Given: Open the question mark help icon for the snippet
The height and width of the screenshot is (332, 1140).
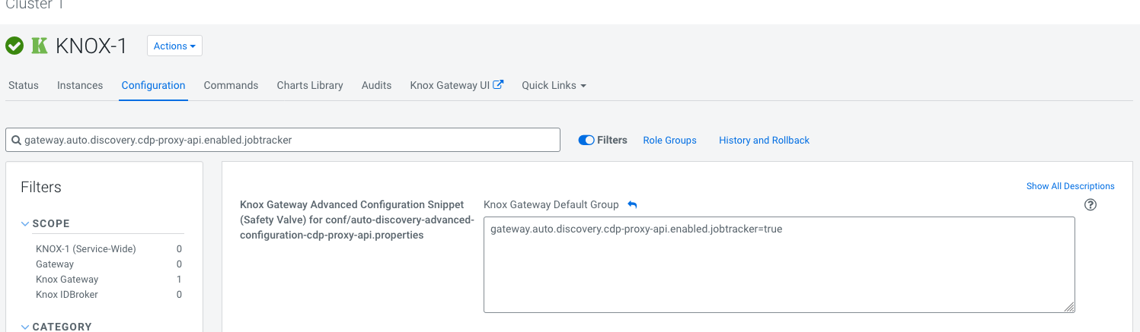Looking at the screenshot, I should (x=1091, y=204).
